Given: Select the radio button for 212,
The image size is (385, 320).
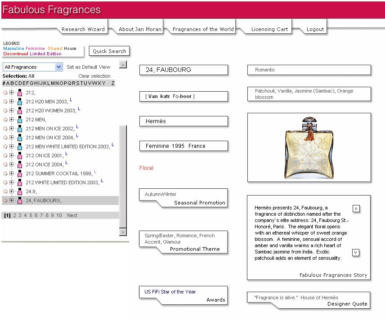Looking at the screenshot, I should tap(5, 93).
